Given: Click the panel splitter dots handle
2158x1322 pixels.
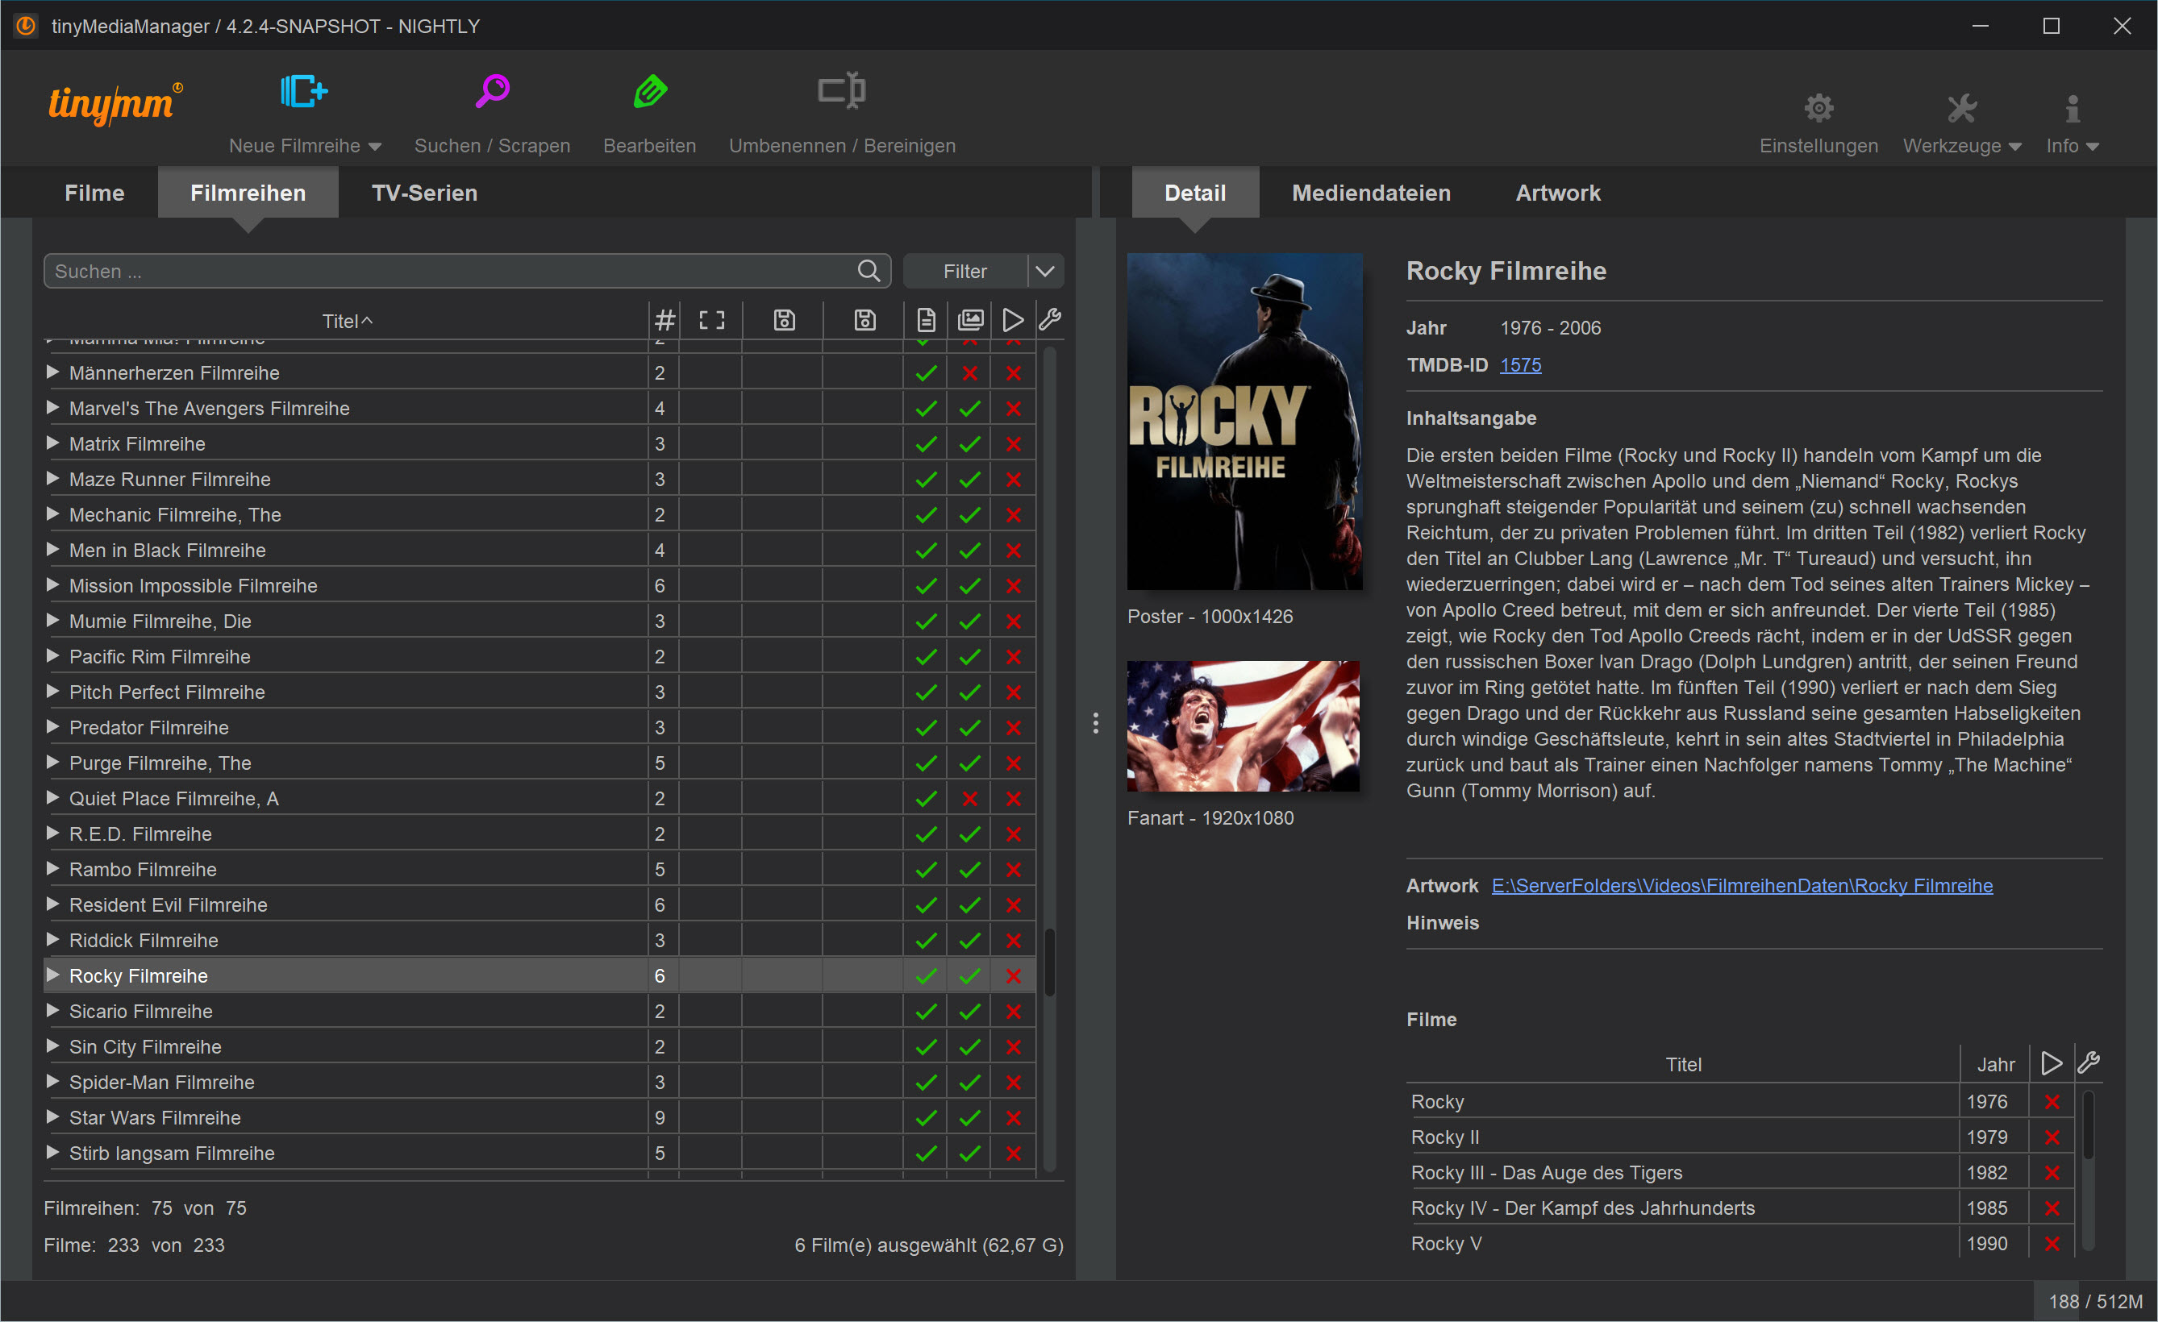Looking at the screenshot, I should (1095, 723).
